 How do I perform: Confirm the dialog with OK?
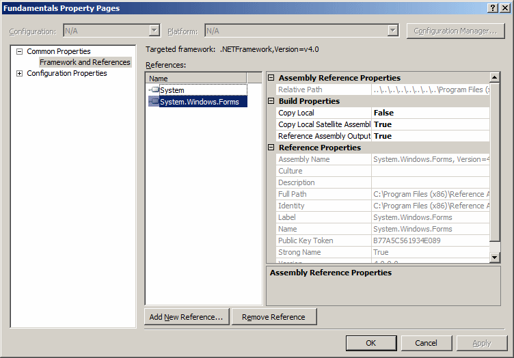click(371, 343)
